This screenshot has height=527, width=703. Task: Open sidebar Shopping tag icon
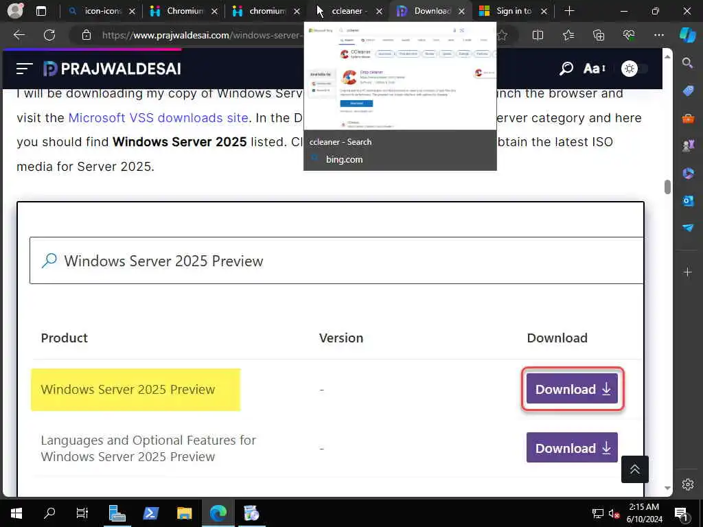[x=688, y=91]
